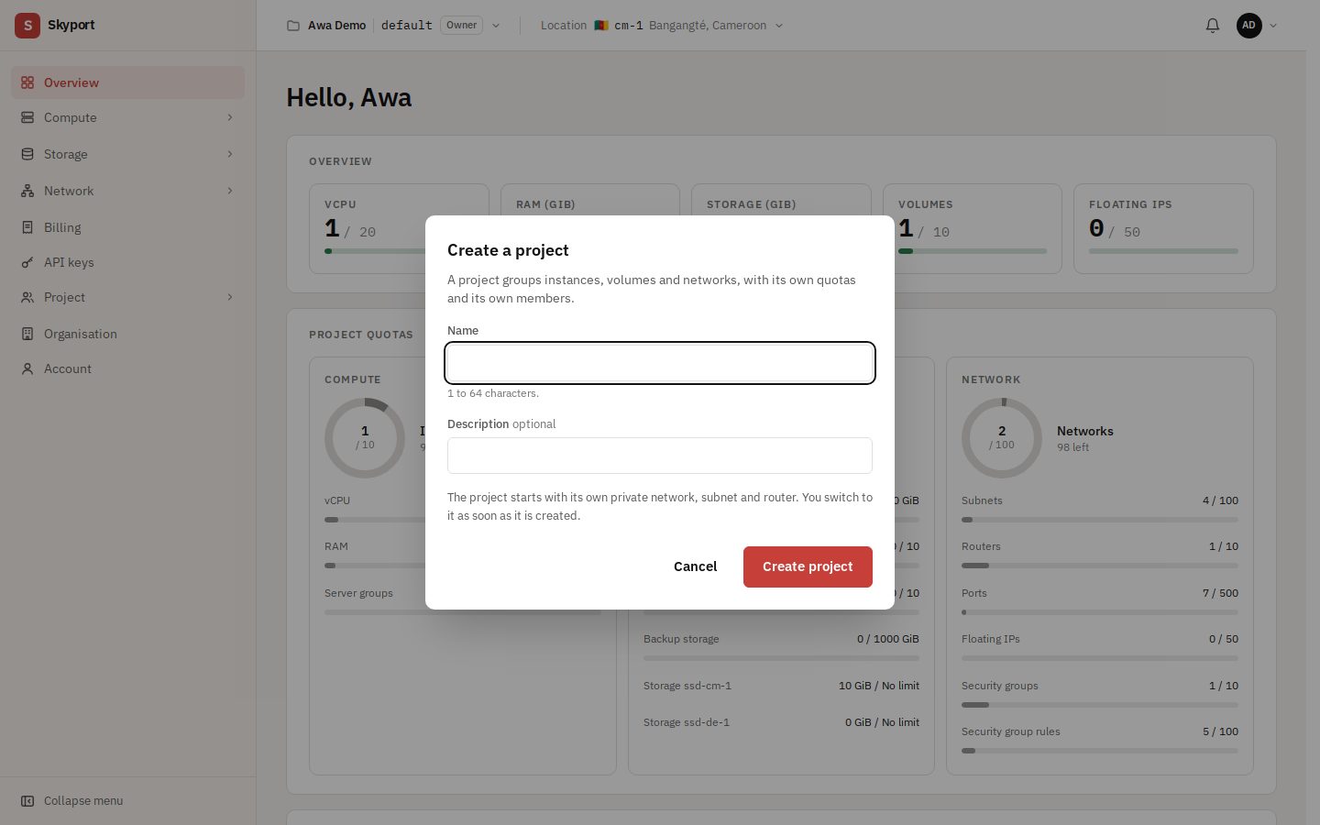Click the Cameroon flag icon
The width and height of the screenshot is (1320, 825).
pos(601,26)
